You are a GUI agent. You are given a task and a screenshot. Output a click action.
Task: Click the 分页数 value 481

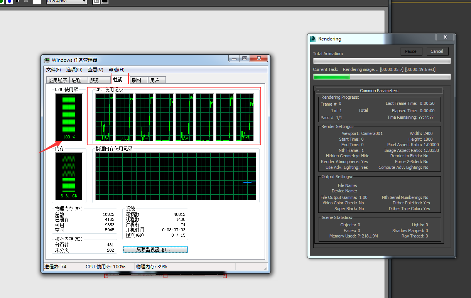point(111,245)
